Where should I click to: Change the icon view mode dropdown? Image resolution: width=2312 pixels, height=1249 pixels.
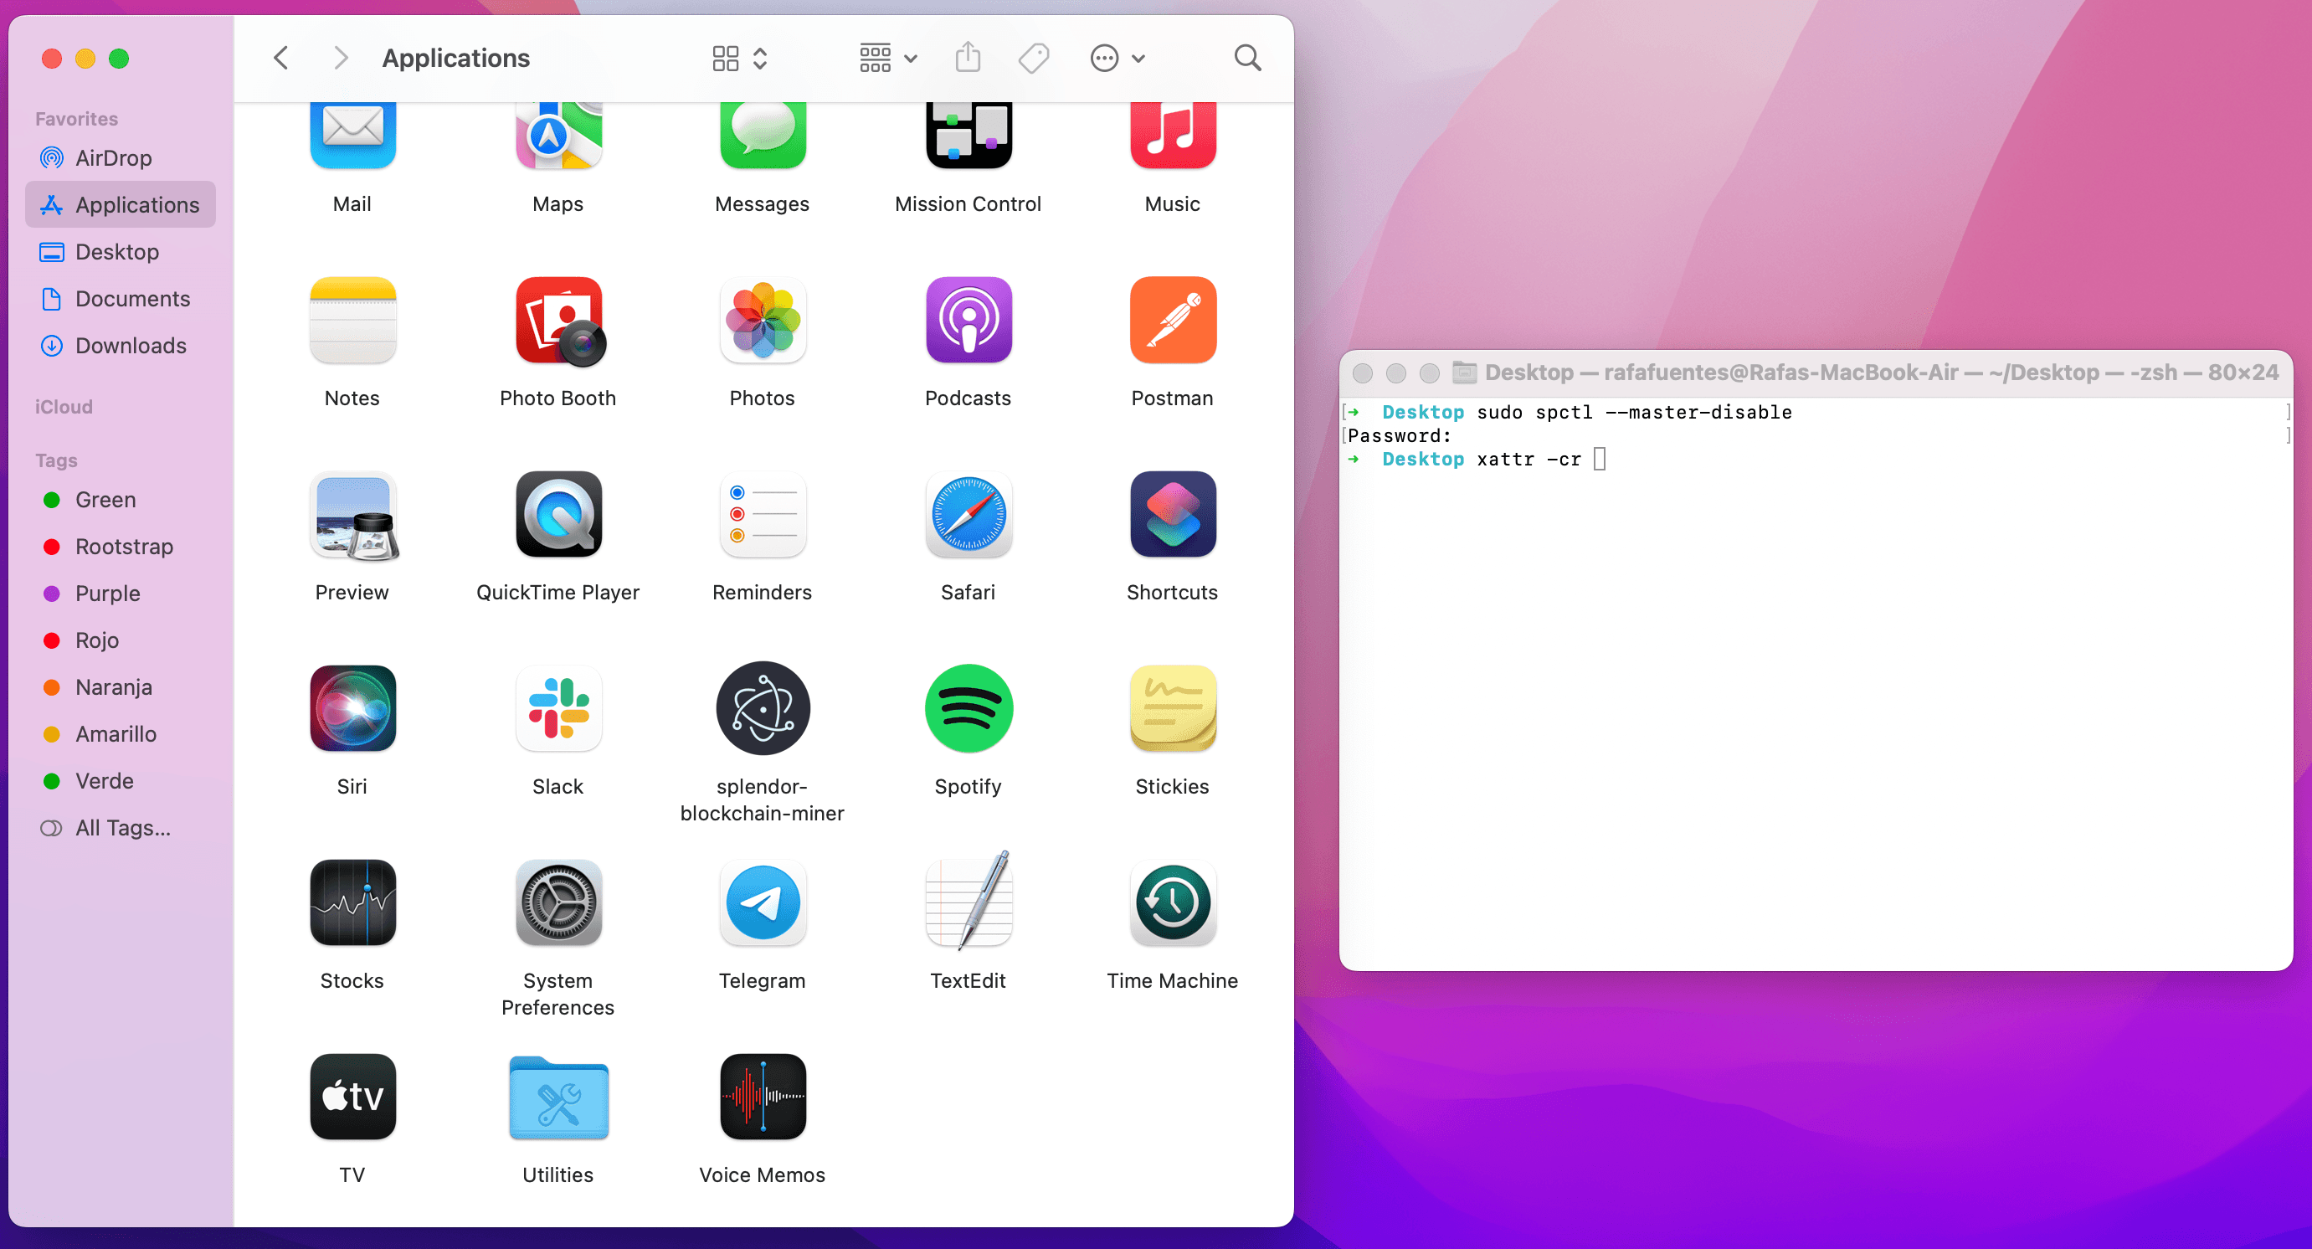pyautogui.click(x=741, y=59)
